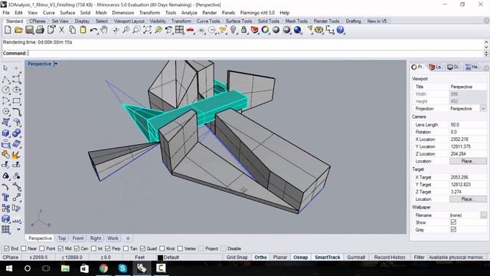490x276 pixels.
Task: Open File Explorer from the taskbar
Action: (x=65, y=268)
